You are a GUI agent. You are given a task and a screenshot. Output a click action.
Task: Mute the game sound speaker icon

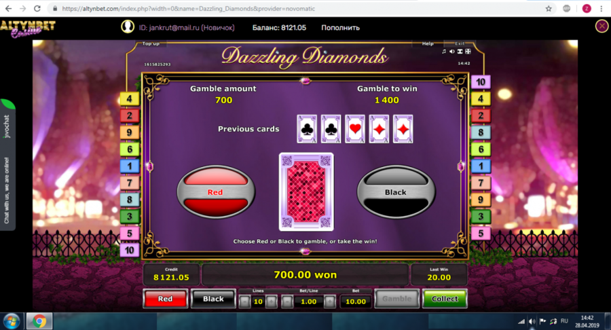click(451, 52)
